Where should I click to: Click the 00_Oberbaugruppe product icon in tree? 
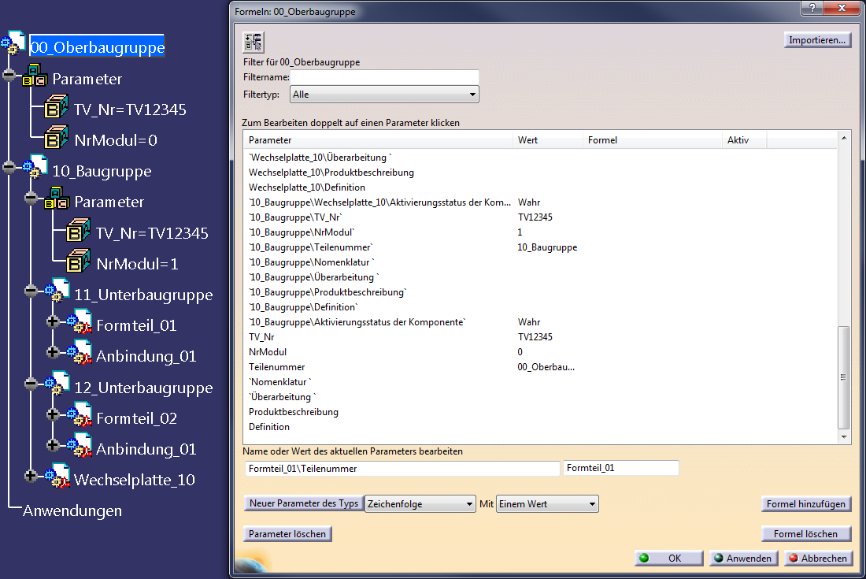click(14, 43)
